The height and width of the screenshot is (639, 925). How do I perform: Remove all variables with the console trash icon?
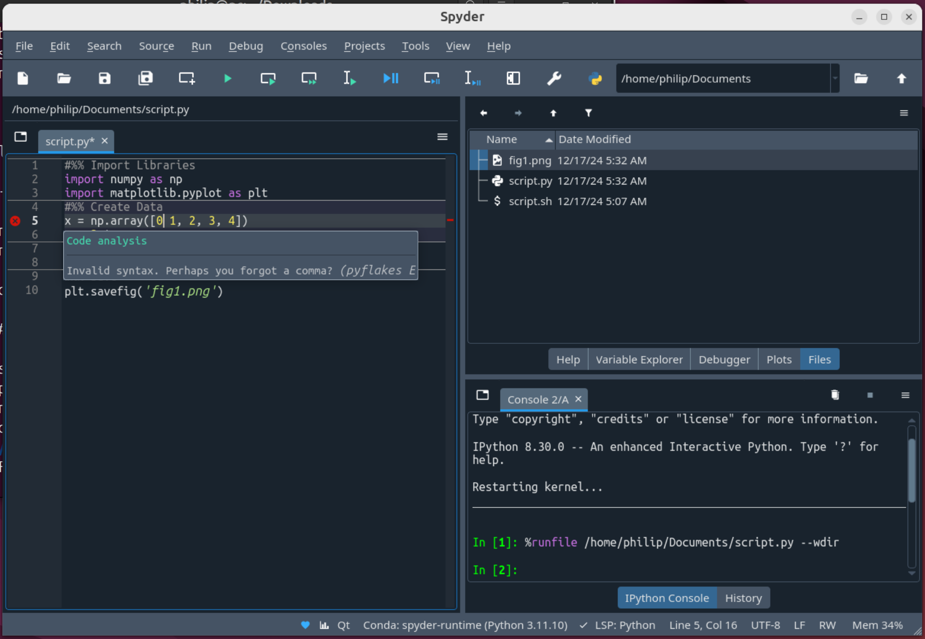835,395
